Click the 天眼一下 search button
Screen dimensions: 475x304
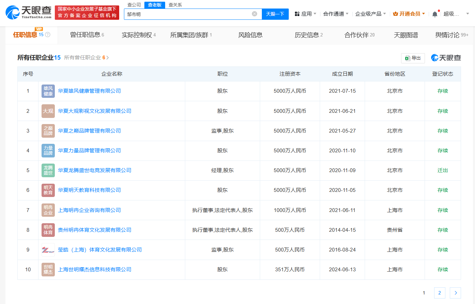click(275, 14)
